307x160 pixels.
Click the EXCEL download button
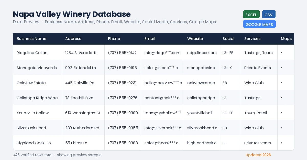(251, 15)
